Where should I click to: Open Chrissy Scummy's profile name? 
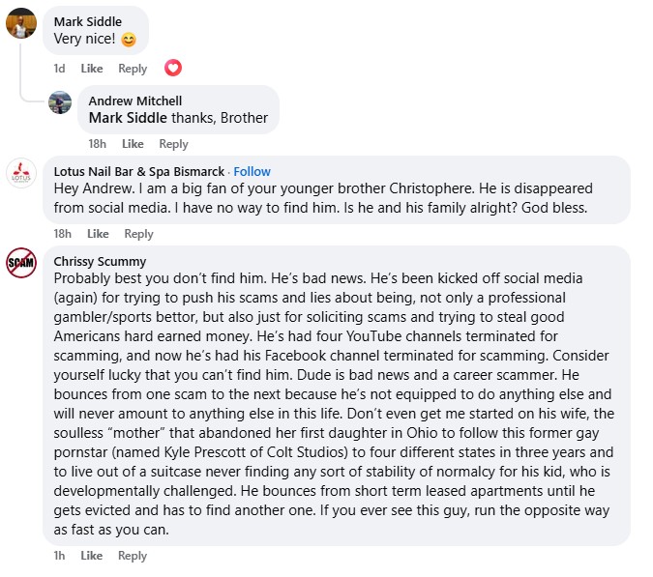100,261
